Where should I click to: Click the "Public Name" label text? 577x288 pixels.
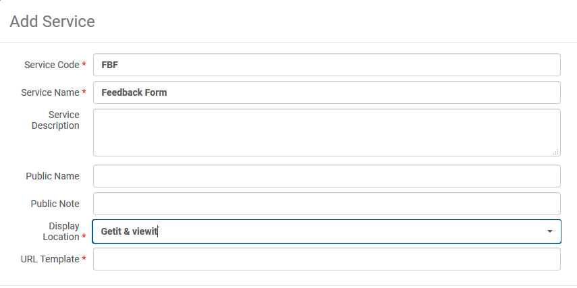coord(53,176)
